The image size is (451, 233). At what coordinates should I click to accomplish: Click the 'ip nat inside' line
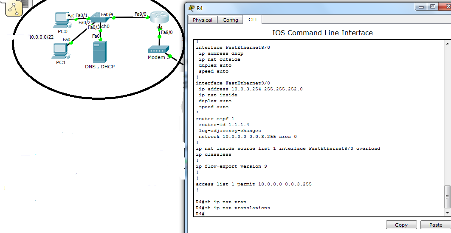(218, 95)
